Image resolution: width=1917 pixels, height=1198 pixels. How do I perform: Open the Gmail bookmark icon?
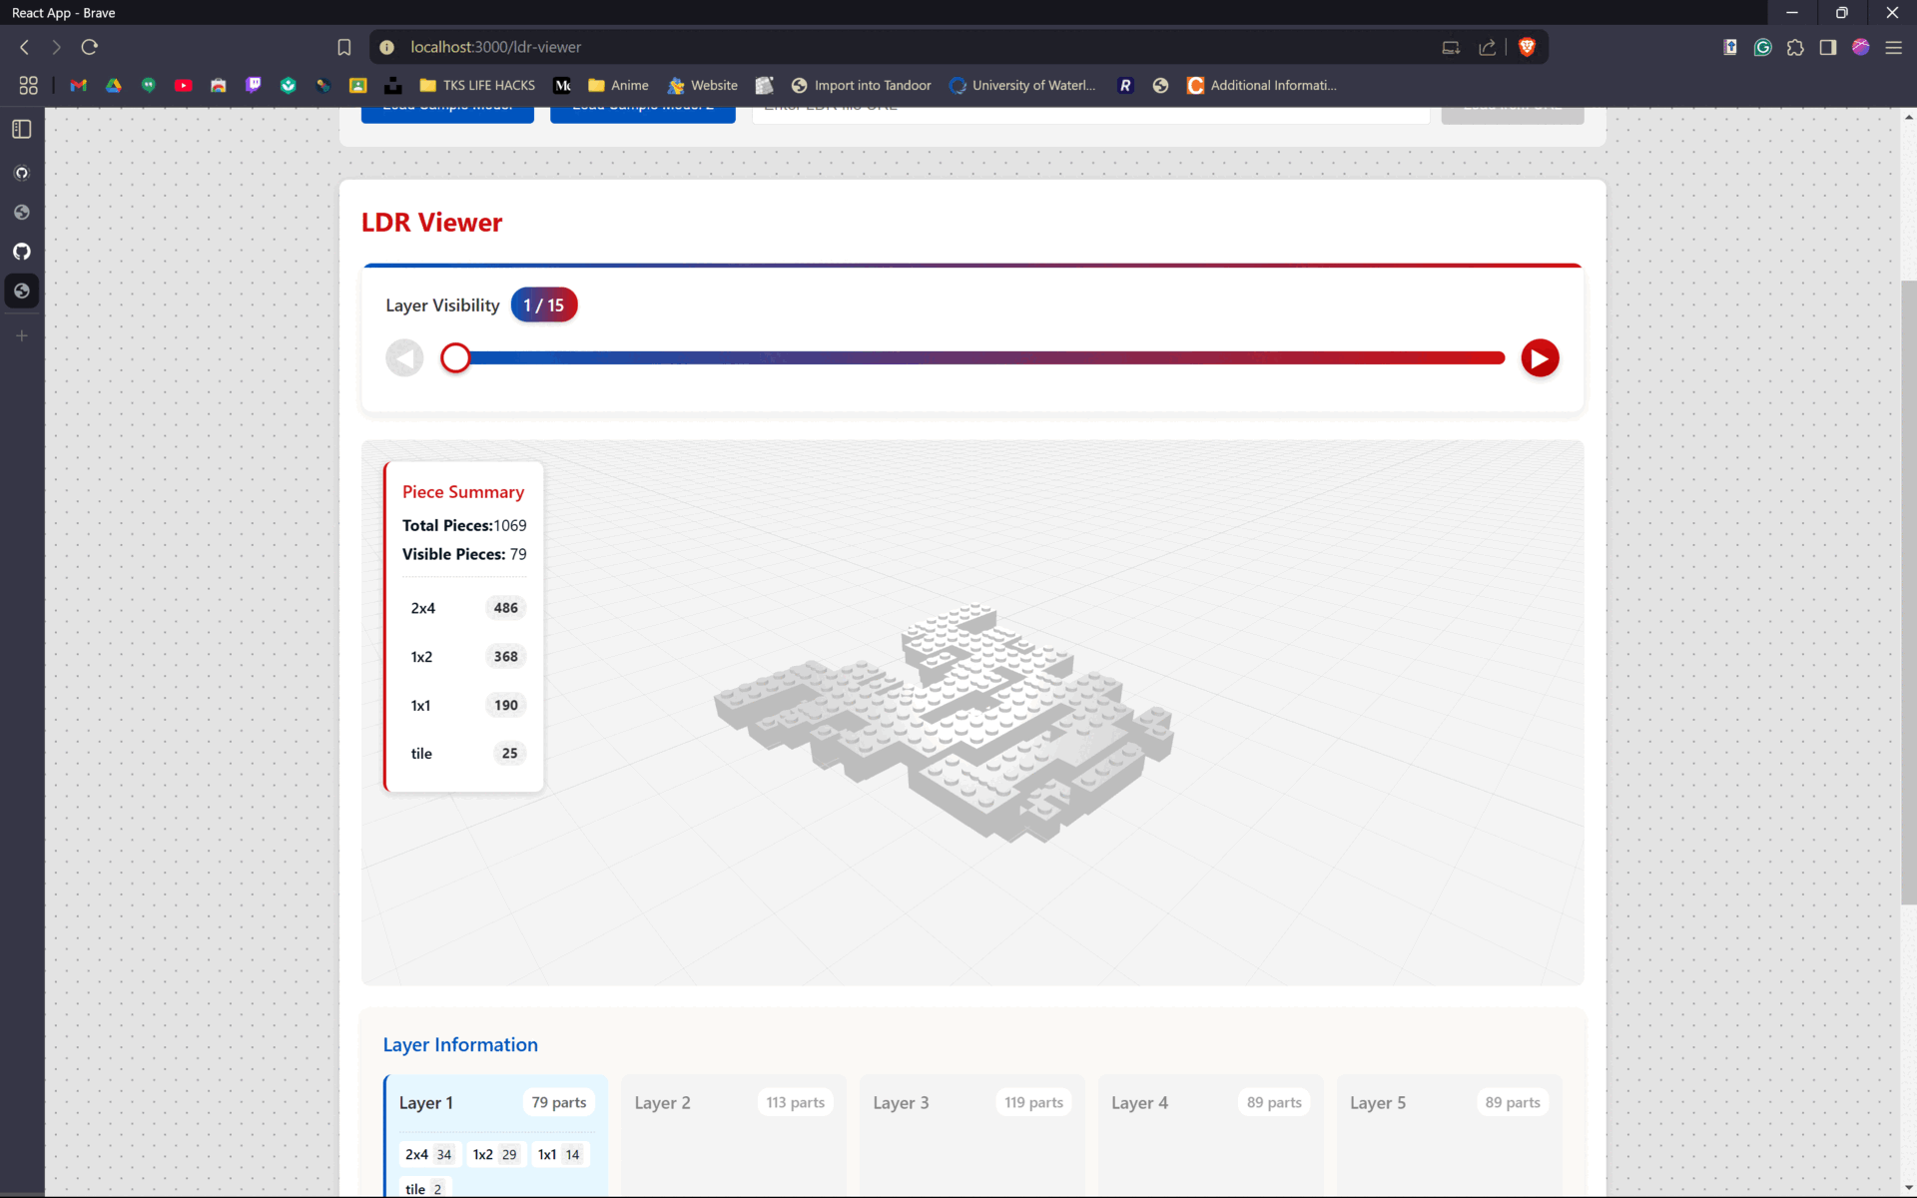click(x=78, y=86)
